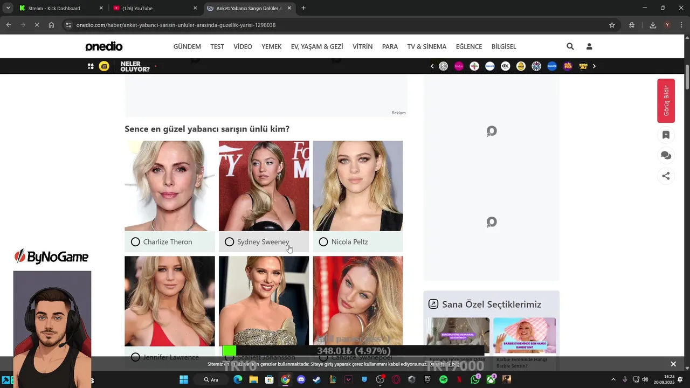This screenshot has width=690, height=388.
Task: Open the EĞLENCE menu item
Action: pyautogui.click(x=469, y=47)
